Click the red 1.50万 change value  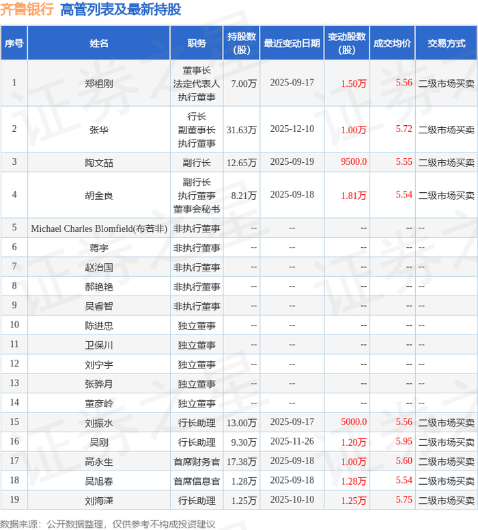354,83
